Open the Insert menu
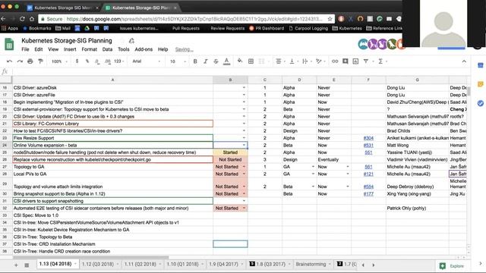The image size is (486, 273). point(70,49)
